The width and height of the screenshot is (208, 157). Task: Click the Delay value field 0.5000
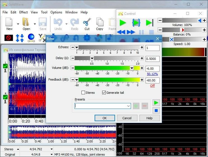(152, 59)
